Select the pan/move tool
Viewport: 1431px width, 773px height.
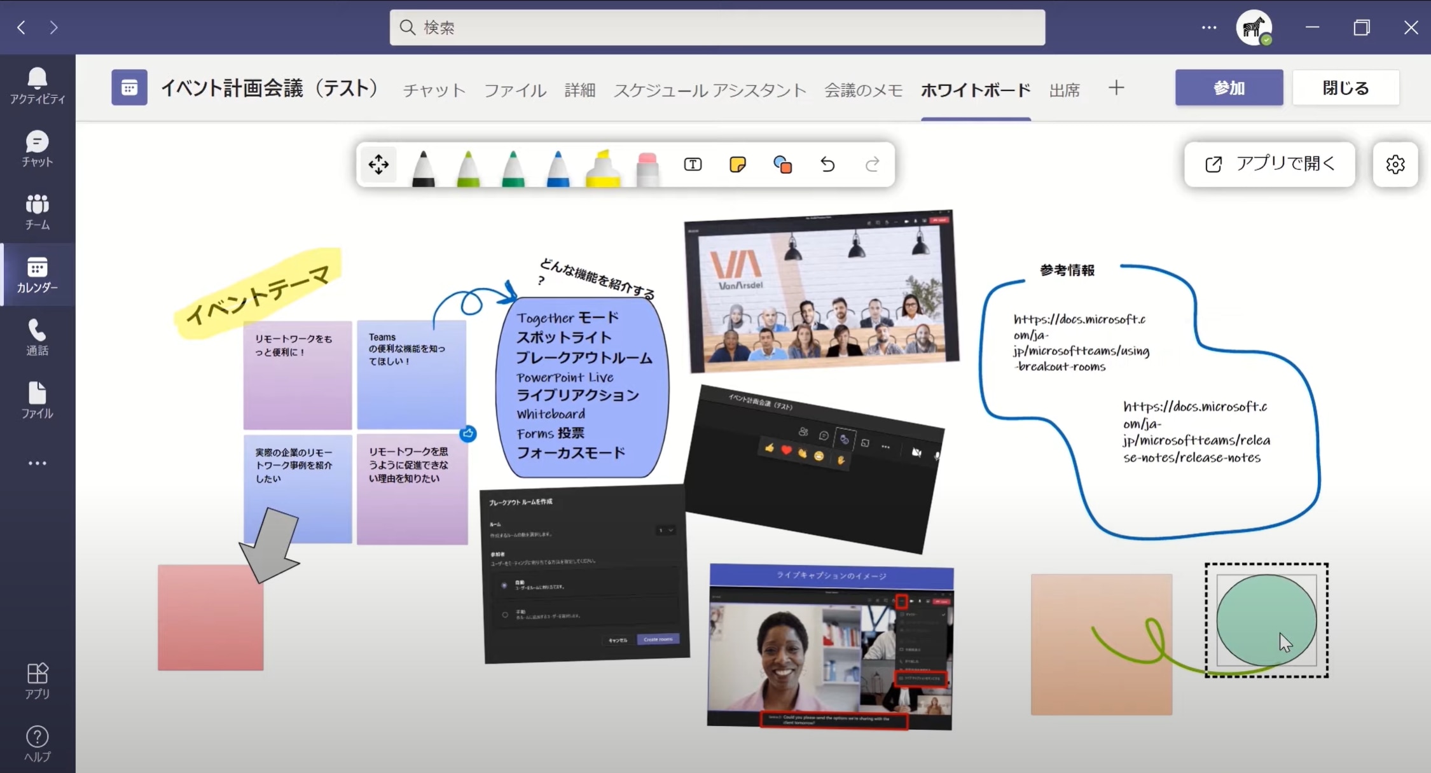(x=378, y=165)
